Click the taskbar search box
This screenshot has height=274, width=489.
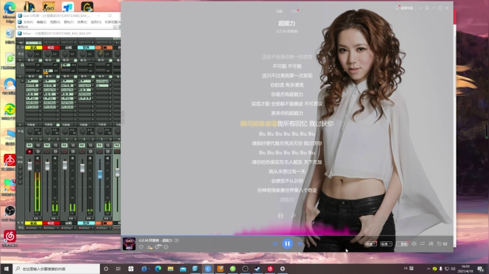[x=56, y=269]
